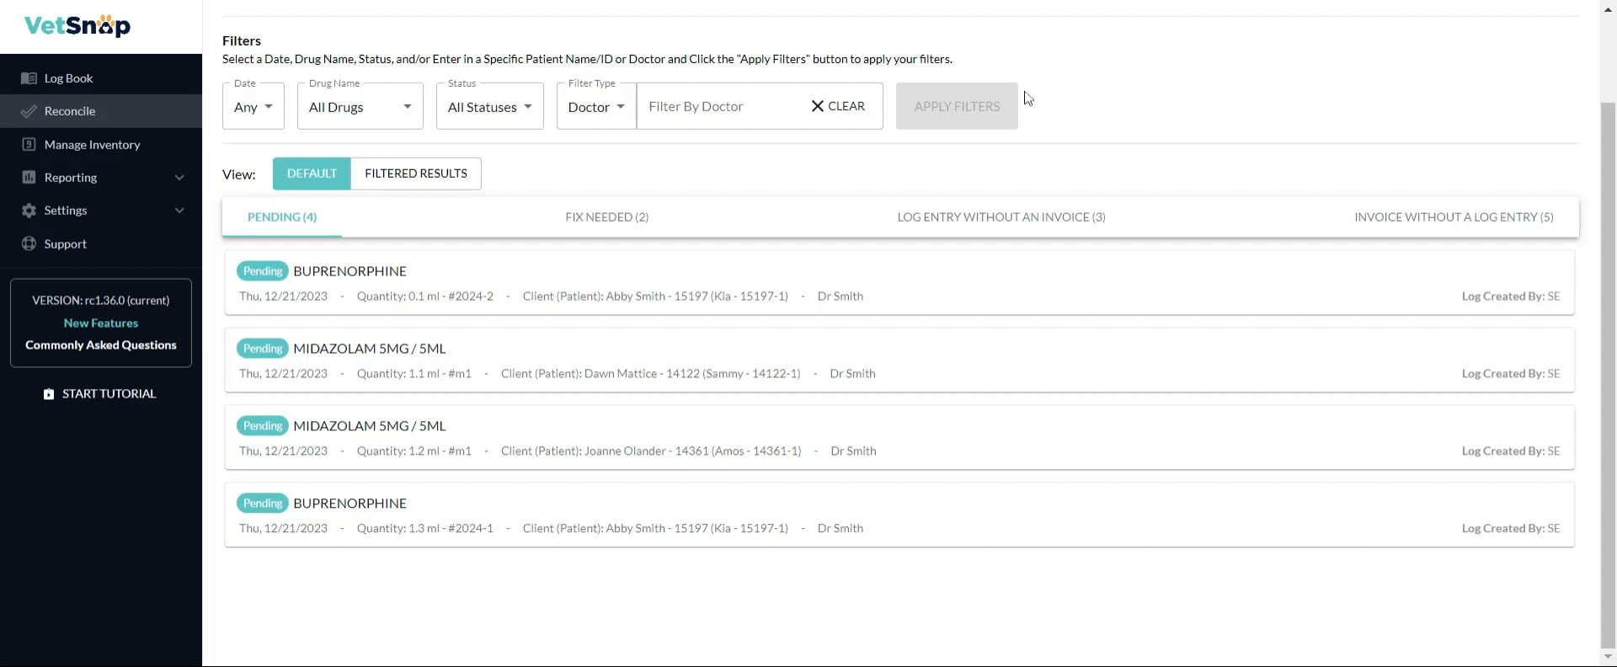Click the Manage Inventory sidebar icon
1617x667 pixels.
click(29, 145)
